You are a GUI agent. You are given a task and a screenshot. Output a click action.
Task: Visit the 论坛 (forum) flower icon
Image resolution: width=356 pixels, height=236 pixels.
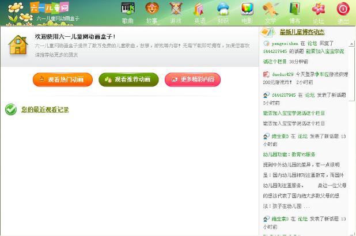click(318, 12)
